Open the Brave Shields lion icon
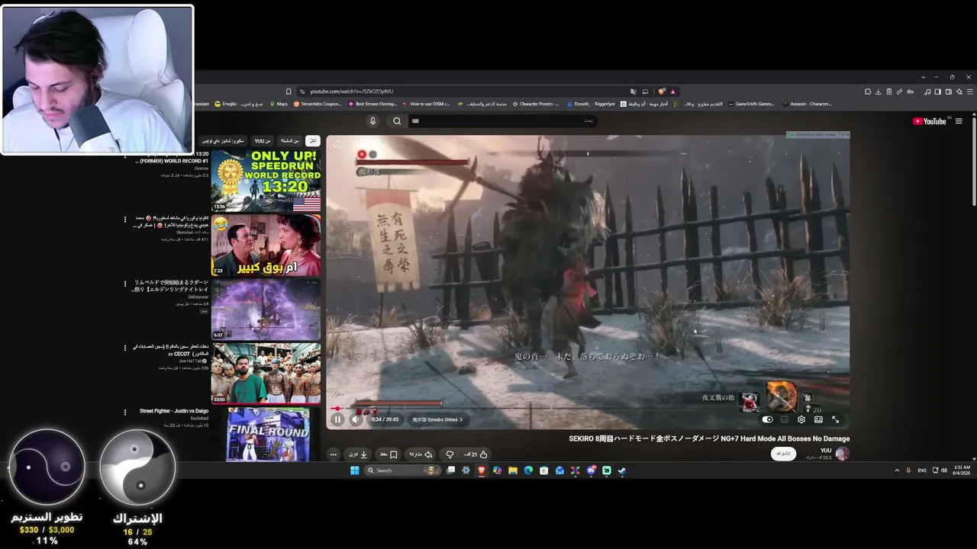 [x=662, y=91]
